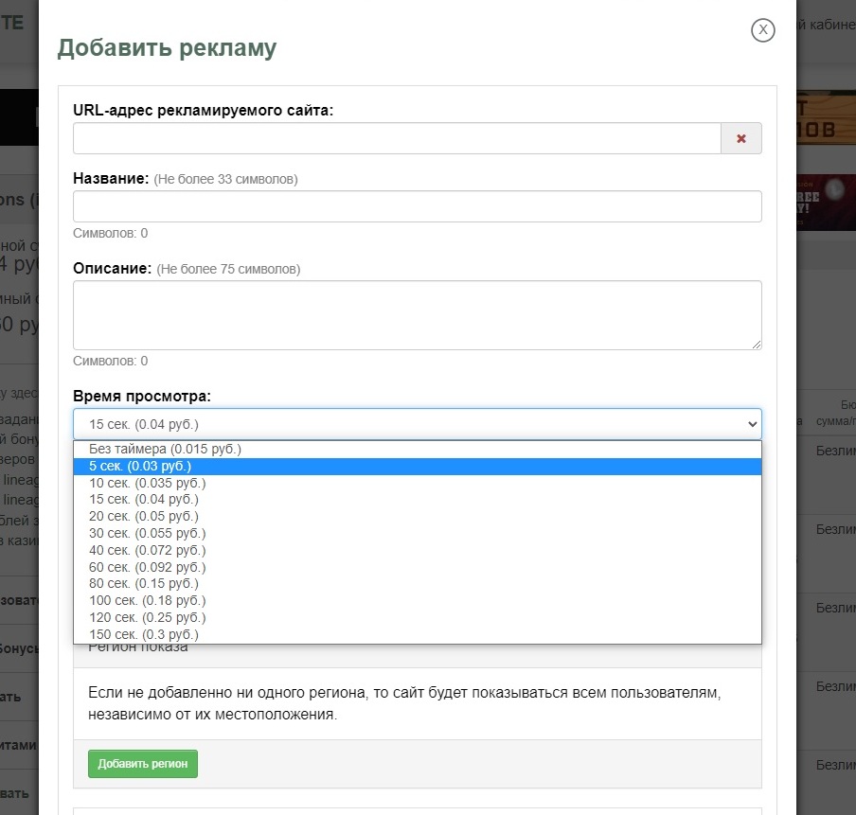Choose 100 сек. (0.18 руб.) option

pyautogui.click(x=147, y=600)
